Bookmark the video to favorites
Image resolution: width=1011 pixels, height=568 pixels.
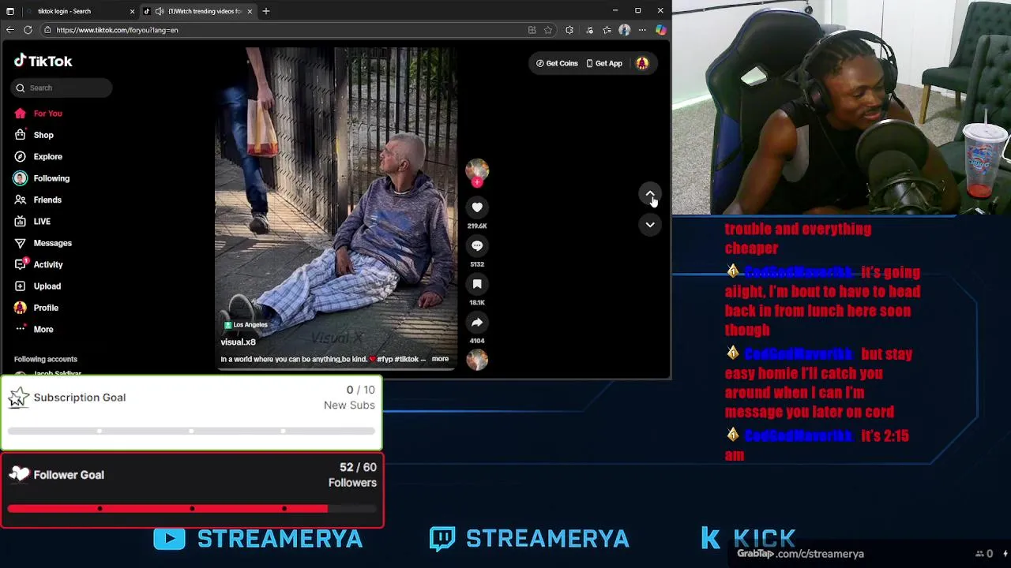477,284
